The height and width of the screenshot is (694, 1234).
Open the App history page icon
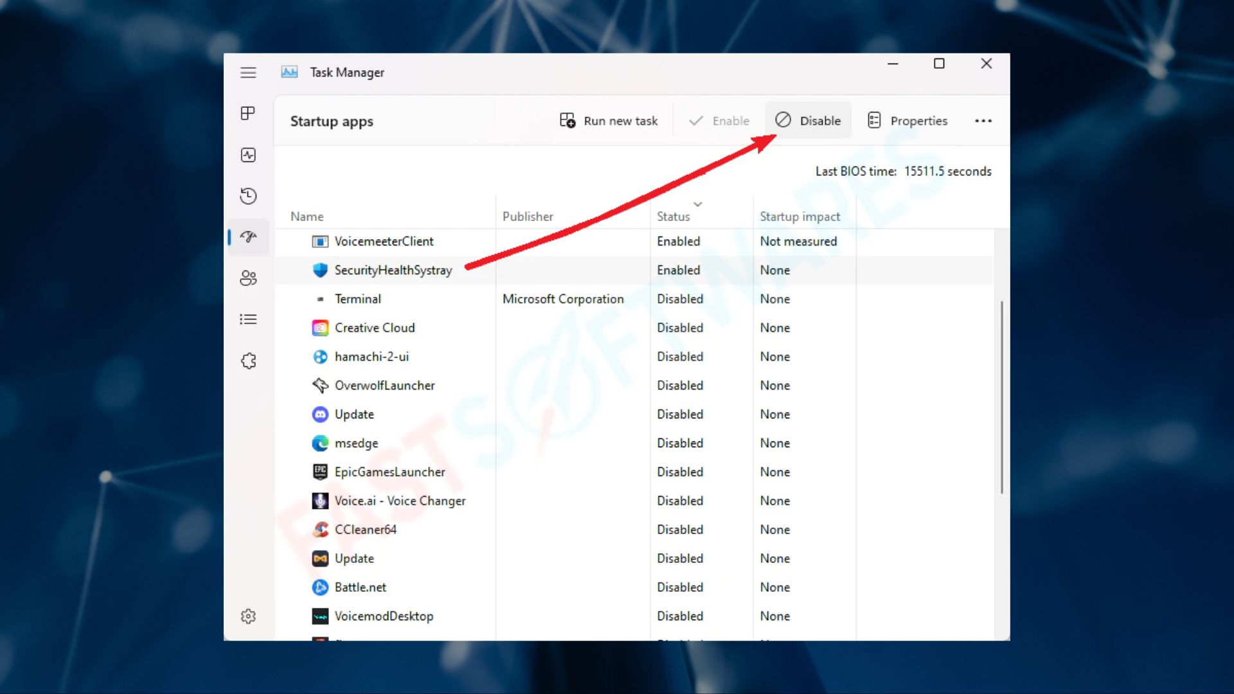(248, 196)
